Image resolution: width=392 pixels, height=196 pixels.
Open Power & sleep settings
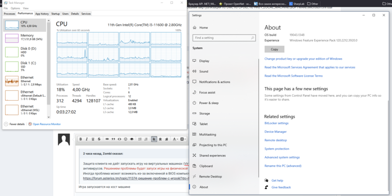tap(208, 103)
